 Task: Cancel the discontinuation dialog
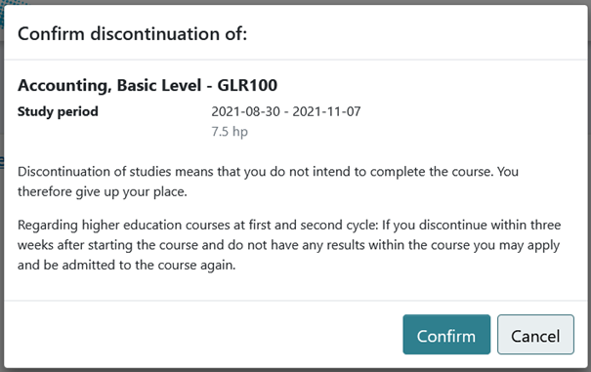535,334
